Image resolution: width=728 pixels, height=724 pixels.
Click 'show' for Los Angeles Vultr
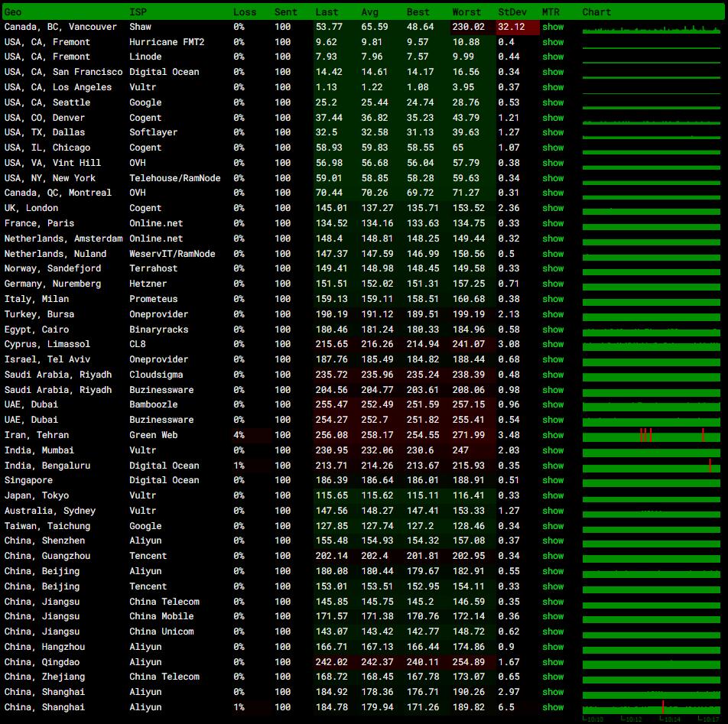(553, 87)
